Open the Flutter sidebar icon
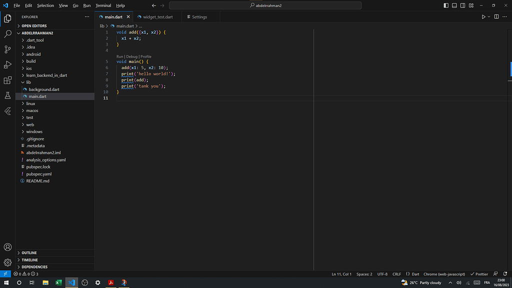Image resolution: width=512 pixels, height=288 pixels. tap(7, 111)
